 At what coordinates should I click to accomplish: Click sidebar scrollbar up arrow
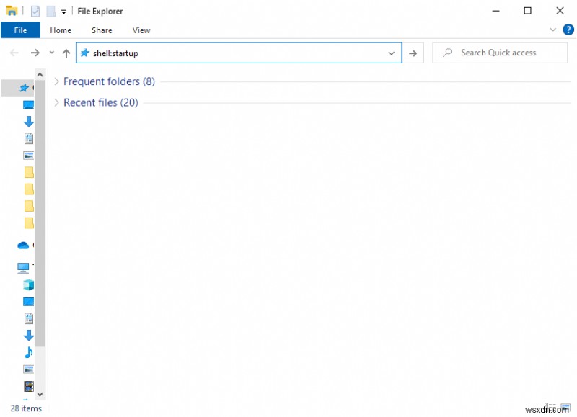coord(40,75)
